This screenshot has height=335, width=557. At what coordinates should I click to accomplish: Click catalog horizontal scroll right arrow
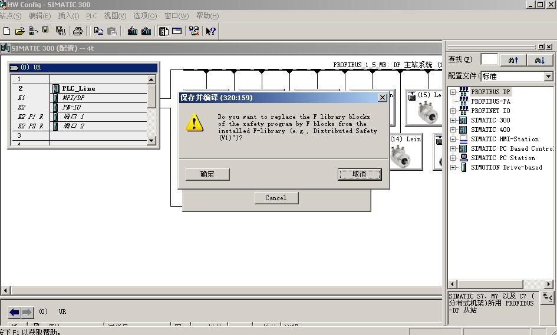[x=549, y=284]
